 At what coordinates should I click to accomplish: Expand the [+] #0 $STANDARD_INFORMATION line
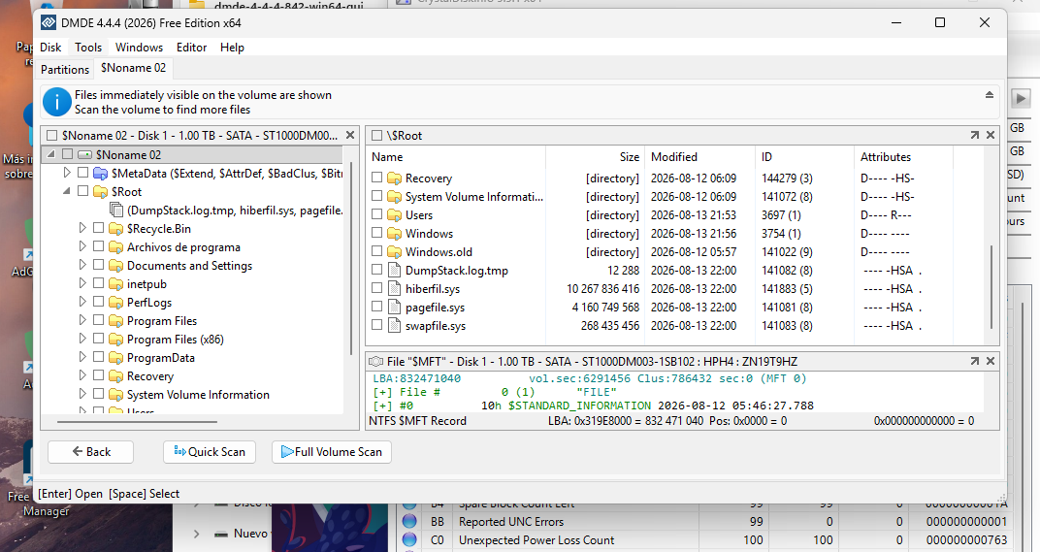[x=382, y=406]
